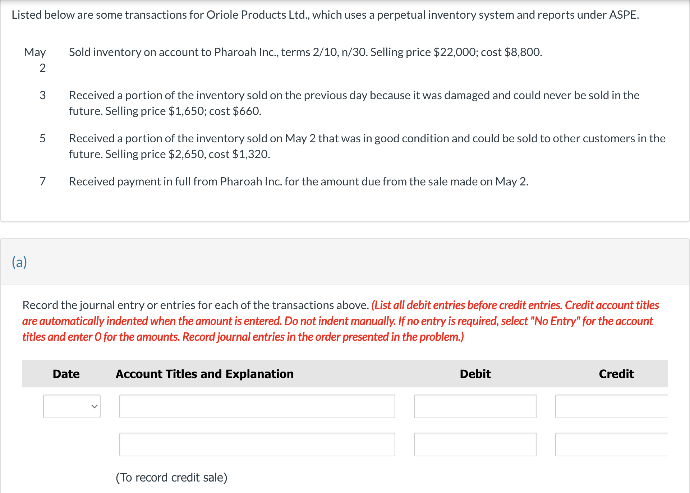Click the first Account Titles input field

coord(257,406)
